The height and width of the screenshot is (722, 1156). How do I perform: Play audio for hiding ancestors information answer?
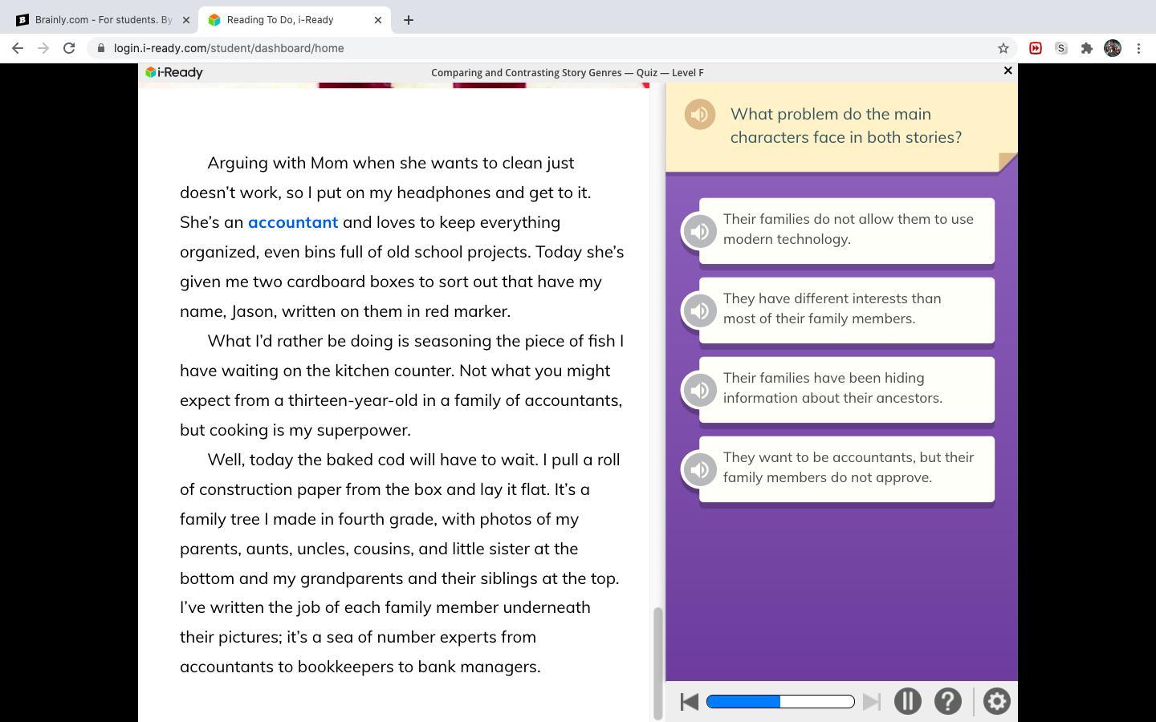point(699,390)
